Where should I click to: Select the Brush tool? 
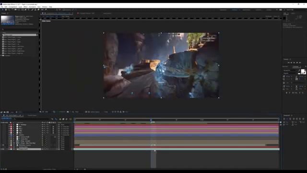[x=32, y=10]
